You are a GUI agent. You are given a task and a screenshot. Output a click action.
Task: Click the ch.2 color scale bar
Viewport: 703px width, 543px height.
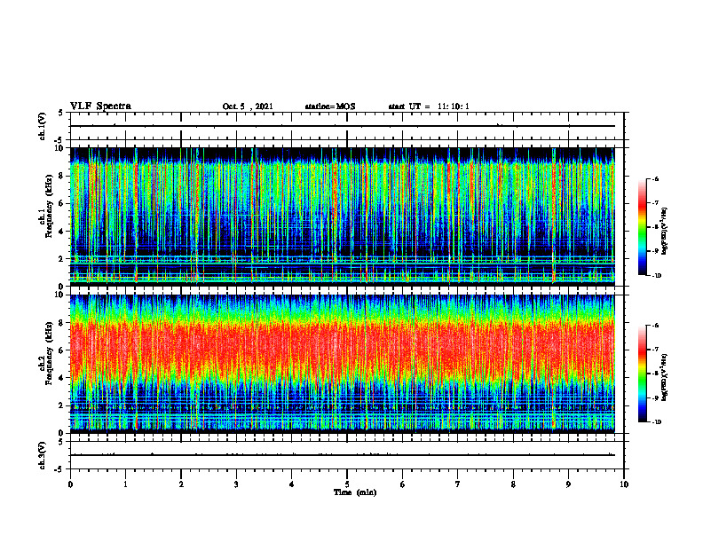pos(643,374)
